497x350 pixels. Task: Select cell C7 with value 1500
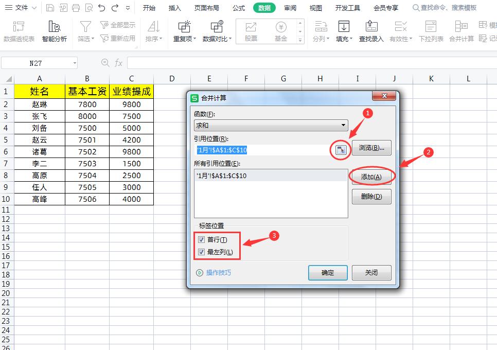(x=132, y=164)
